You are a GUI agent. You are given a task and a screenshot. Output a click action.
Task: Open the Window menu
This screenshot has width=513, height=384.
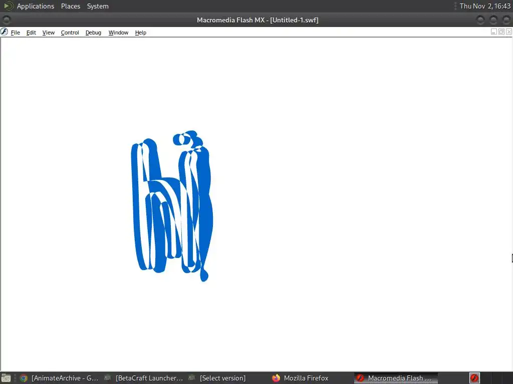point(118,32)
